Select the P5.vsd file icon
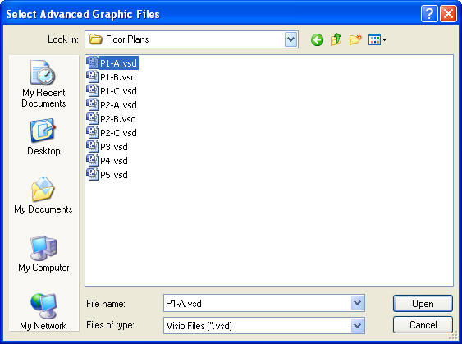 pyautogui.click(x=93, y=175)
